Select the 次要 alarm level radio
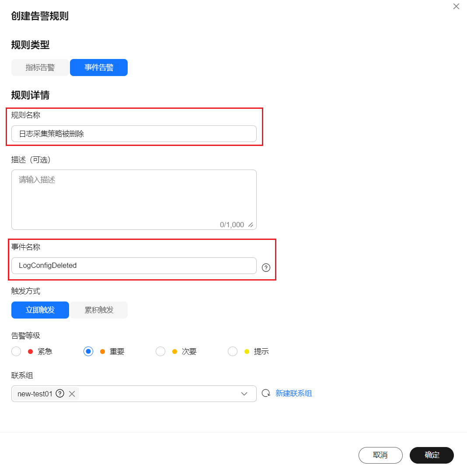The height and width of the screenshot is (468, 467). coord(160,351)
